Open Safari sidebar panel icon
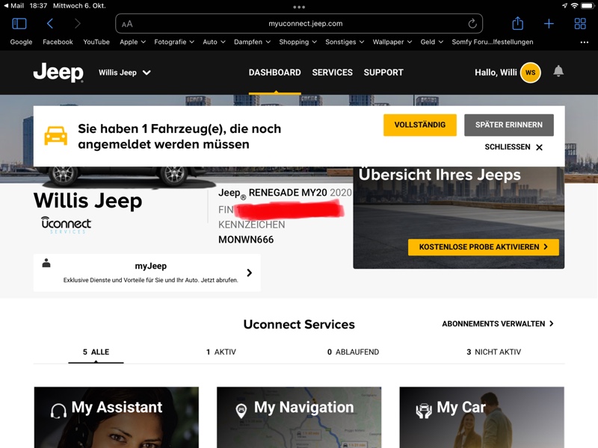 pyautogui.click(x=19, y=24)
